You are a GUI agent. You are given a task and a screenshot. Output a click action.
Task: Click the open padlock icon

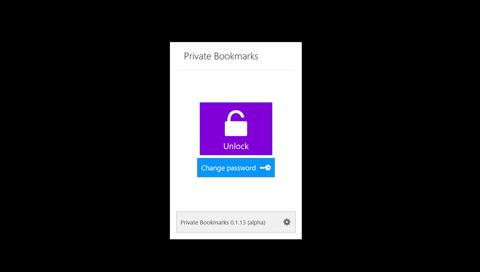[x=236, y=123]
